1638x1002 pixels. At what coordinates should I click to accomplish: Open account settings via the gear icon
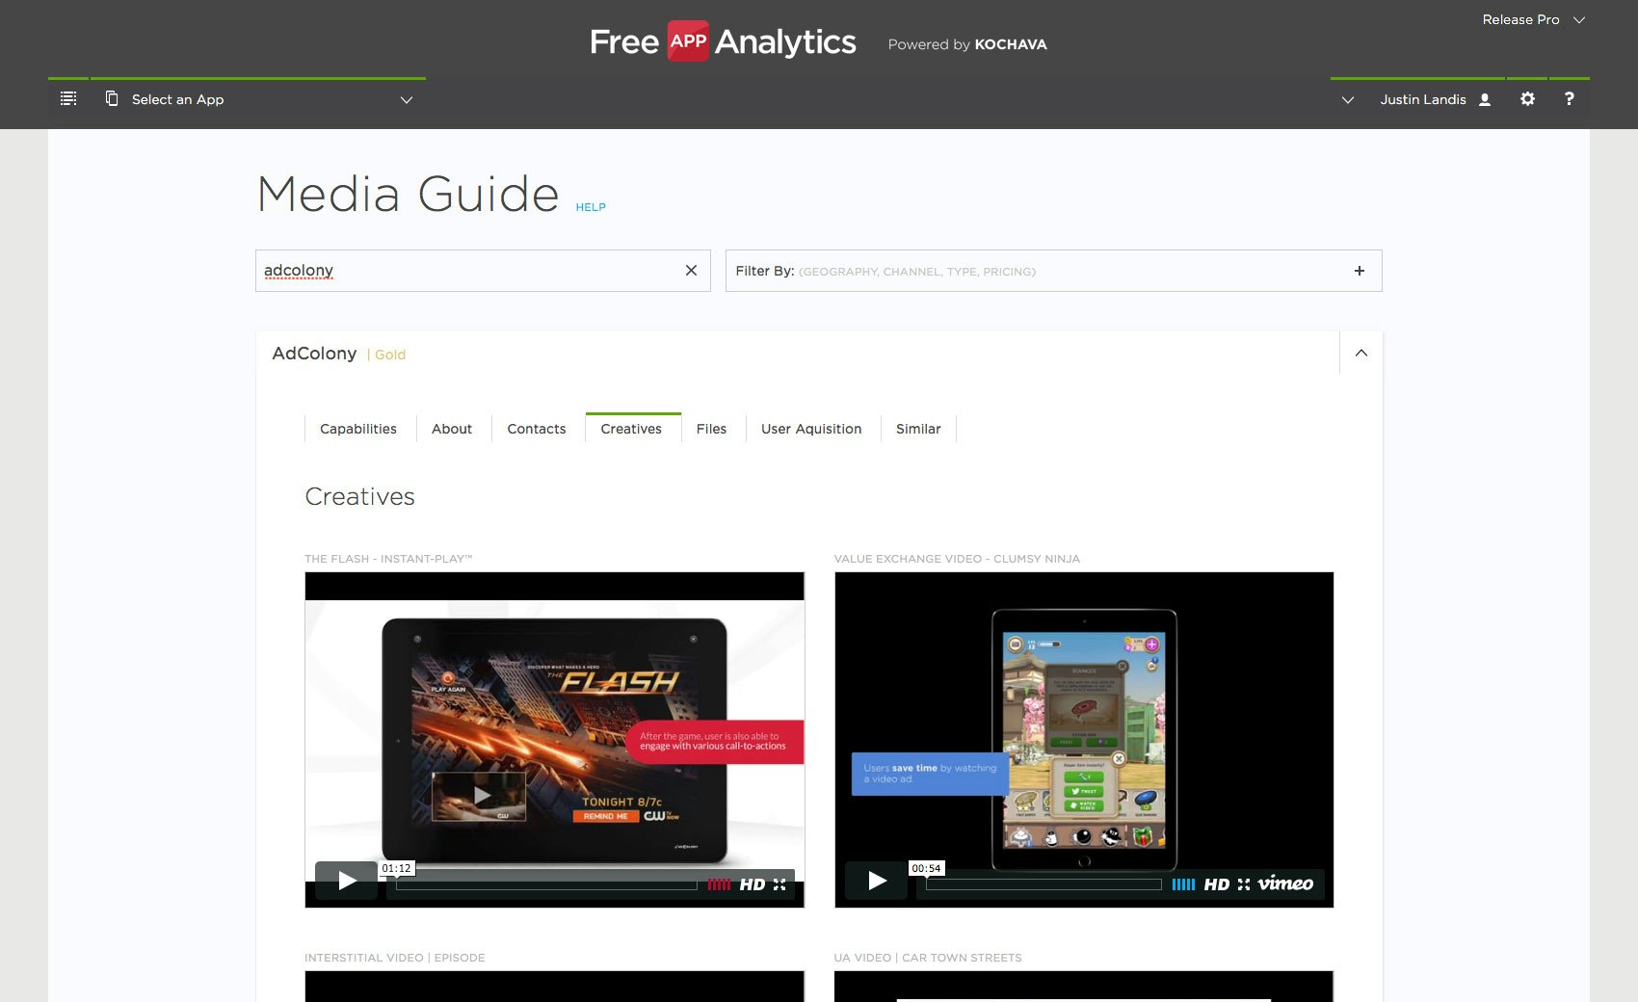pyautogui.click(x=1527, y=98)
